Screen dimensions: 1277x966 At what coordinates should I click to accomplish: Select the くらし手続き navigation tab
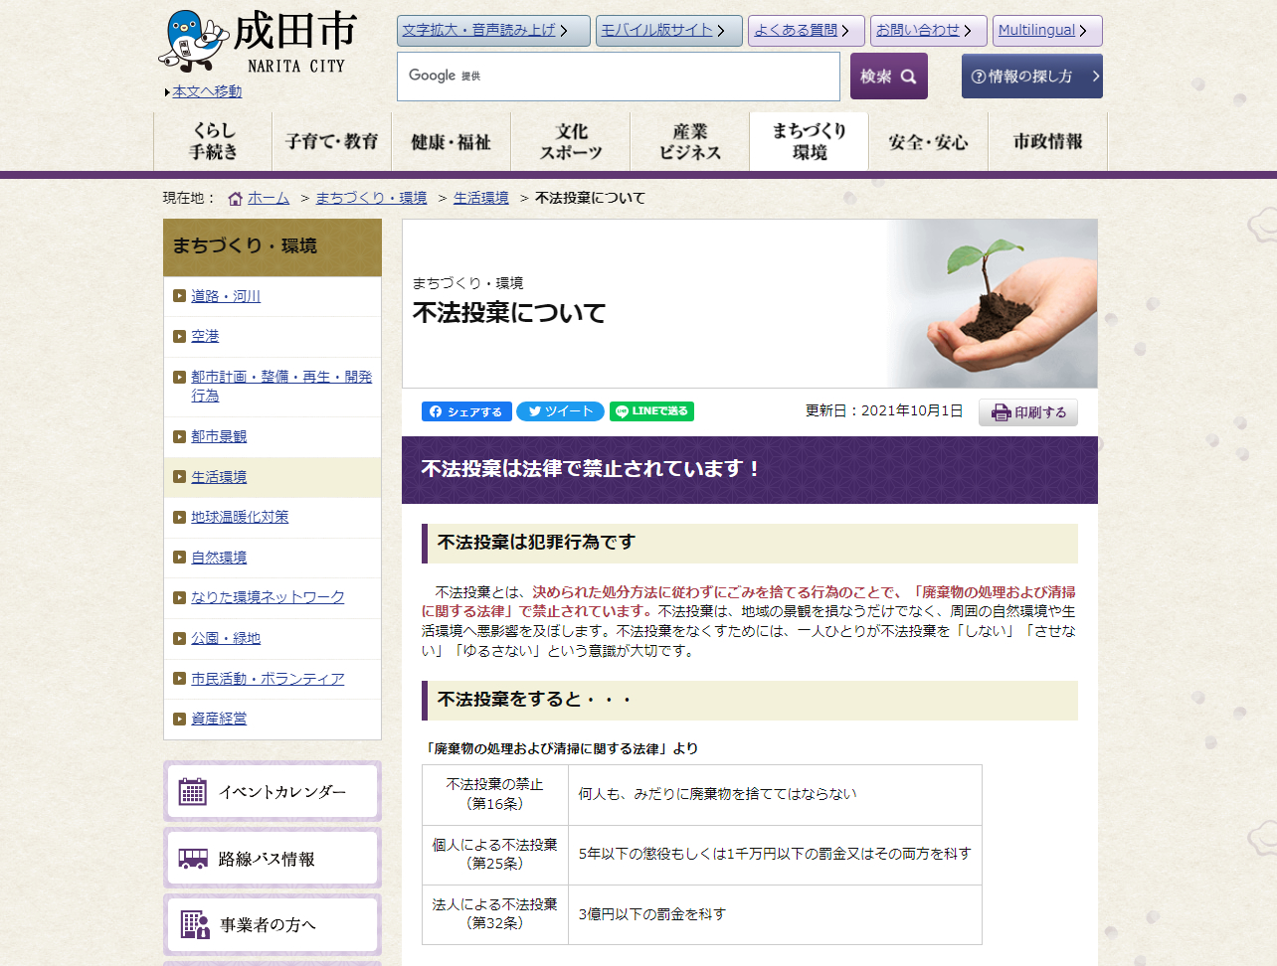213,141
